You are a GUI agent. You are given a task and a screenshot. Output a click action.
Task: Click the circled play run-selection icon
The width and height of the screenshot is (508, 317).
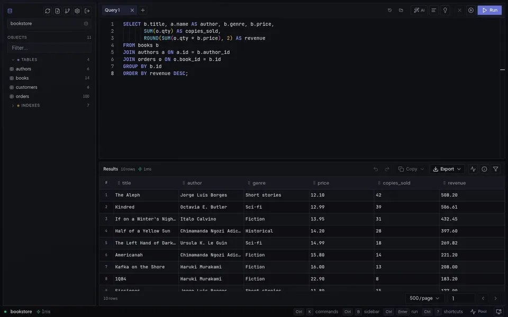[x=471, y=11]
